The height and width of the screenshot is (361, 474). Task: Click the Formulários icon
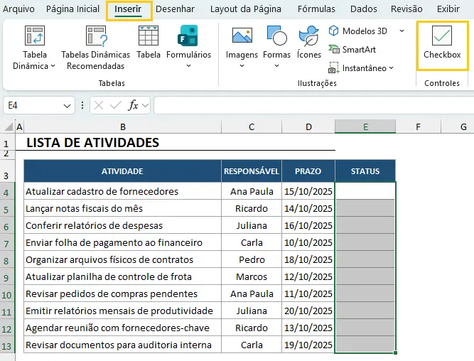tap(188, 36)
